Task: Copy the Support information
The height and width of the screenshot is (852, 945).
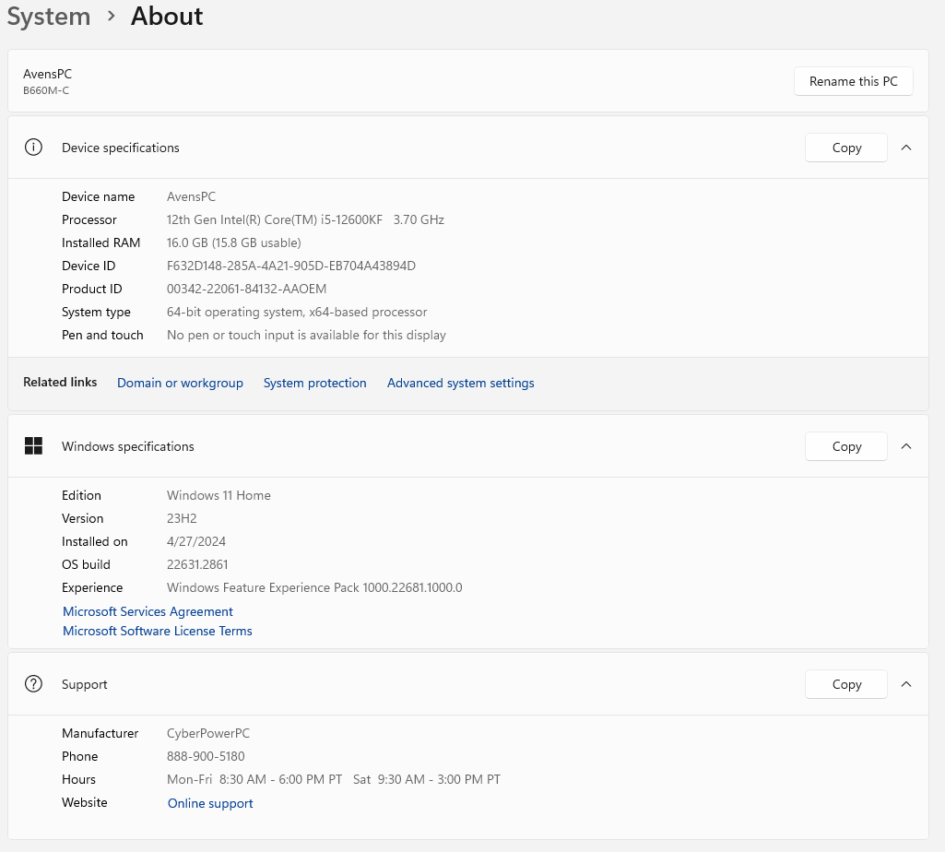Action: 845,684
